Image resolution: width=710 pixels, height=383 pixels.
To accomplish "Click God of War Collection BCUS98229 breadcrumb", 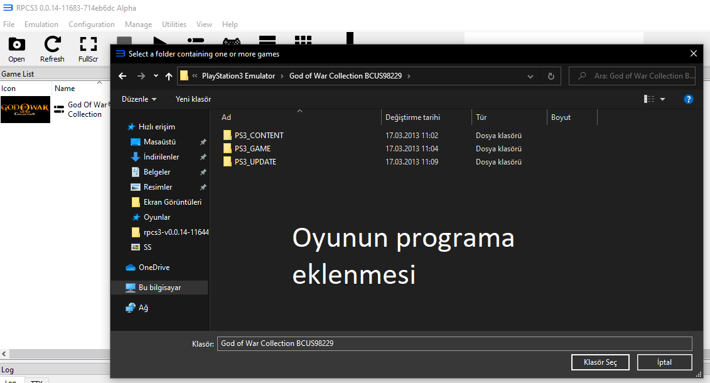I will (x=345, y=76).
